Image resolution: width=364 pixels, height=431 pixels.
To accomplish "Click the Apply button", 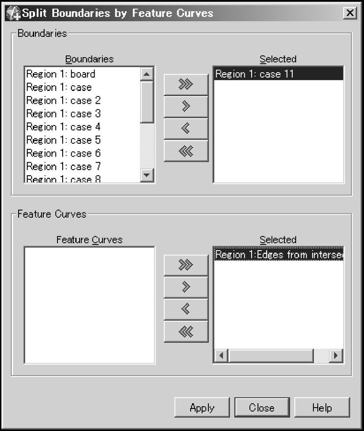I will click(x=202, y=407).
